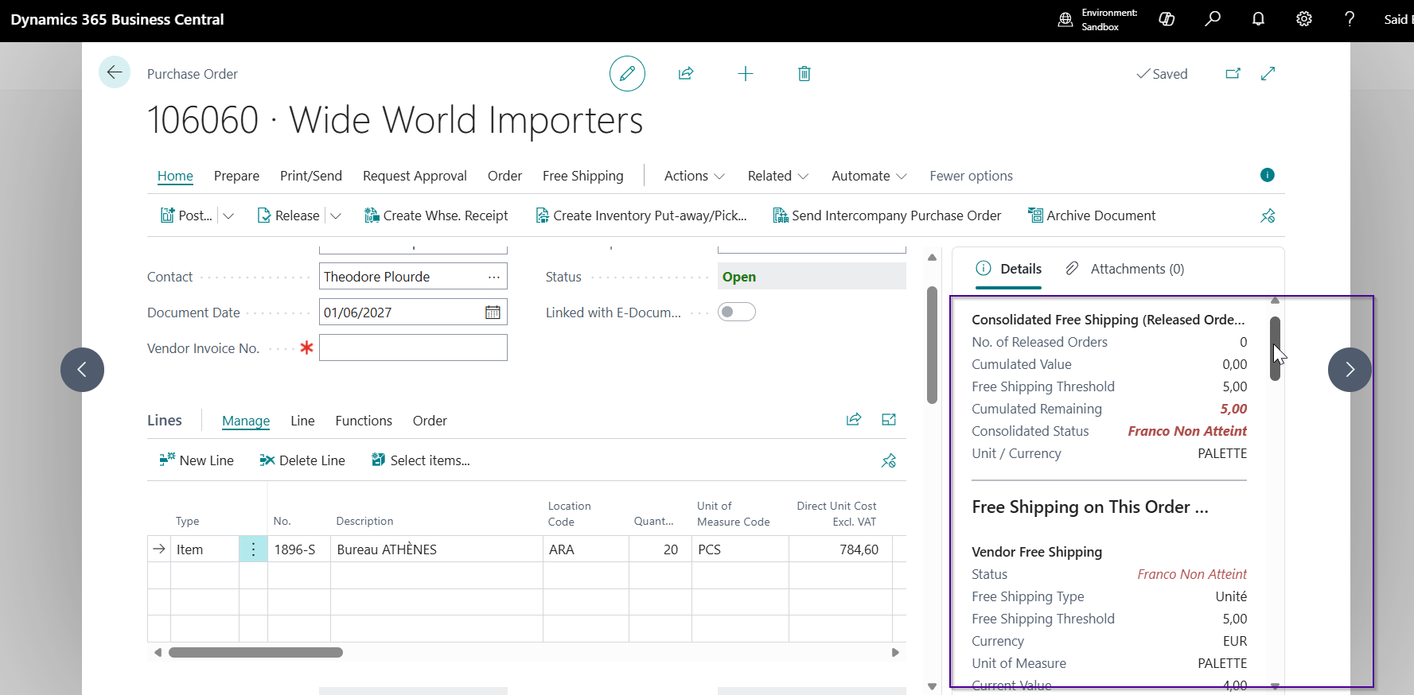Viewport: 1414px width, 695px height.
Task: Click the Direct Unit Cost 784,60 cell
Action: point(840,549)
